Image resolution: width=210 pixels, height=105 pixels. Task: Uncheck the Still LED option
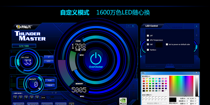[148, 44]
